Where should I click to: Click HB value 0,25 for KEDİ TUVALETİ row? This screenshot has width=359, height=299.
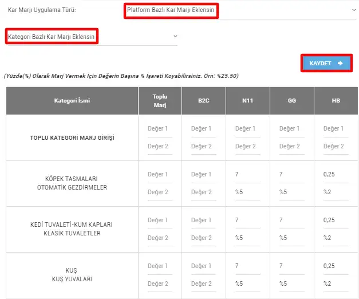tap(336, 221)
